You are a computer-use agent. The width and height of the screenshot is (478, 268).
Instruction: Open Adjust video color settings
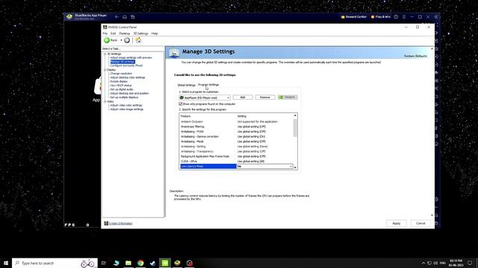[x=126, y=105]
